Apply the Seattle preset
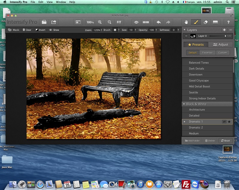 coord(207,92)
